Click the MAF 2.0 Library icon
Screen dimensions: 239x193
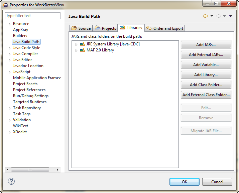(82, 50)
